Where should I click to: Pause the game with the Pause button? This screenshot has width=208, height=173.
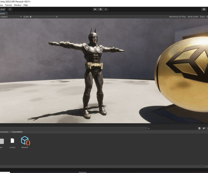[x=101, y=9]
